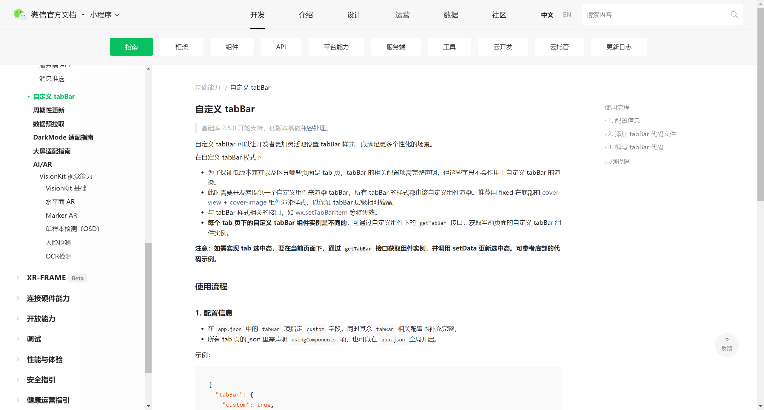The height and width of the screenshot is (410, 764).
Task: Open 大屏适配指南 in the sidebar
Action: (x=52, y=151)
